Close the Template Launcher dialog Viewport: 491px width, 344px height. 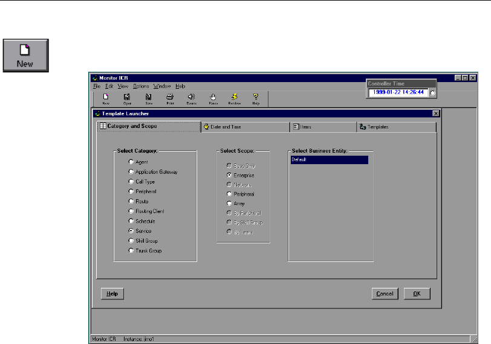tap(435, 113)
